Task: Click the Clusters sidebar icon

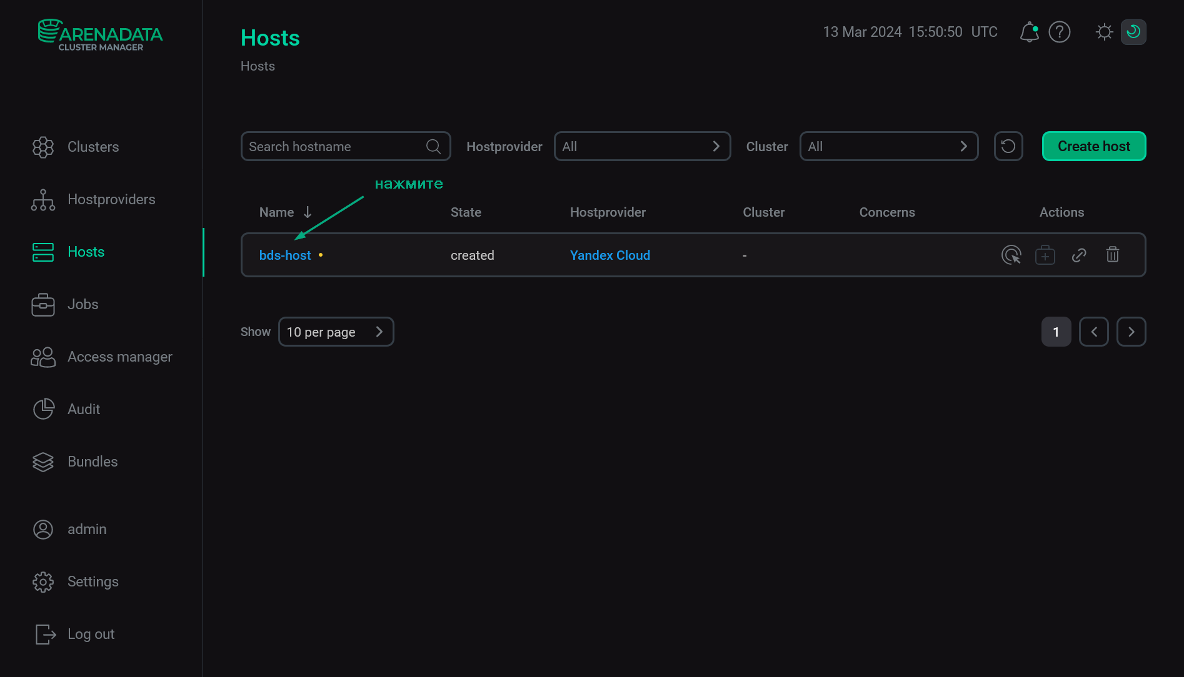Action: pos(43,147)
